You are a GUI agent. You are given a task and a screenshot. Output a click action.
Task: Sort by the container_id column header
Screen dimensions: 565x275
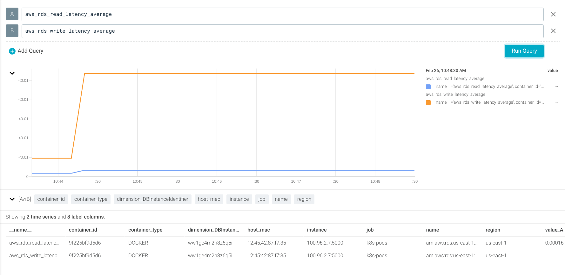(83, 230)
